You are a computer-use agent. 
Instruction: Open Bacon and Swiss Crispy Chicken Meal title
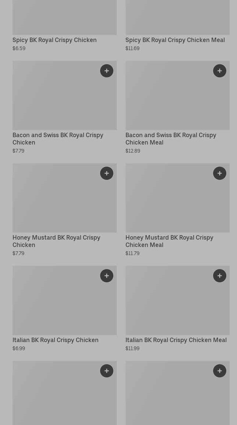(x=171, y=139)
